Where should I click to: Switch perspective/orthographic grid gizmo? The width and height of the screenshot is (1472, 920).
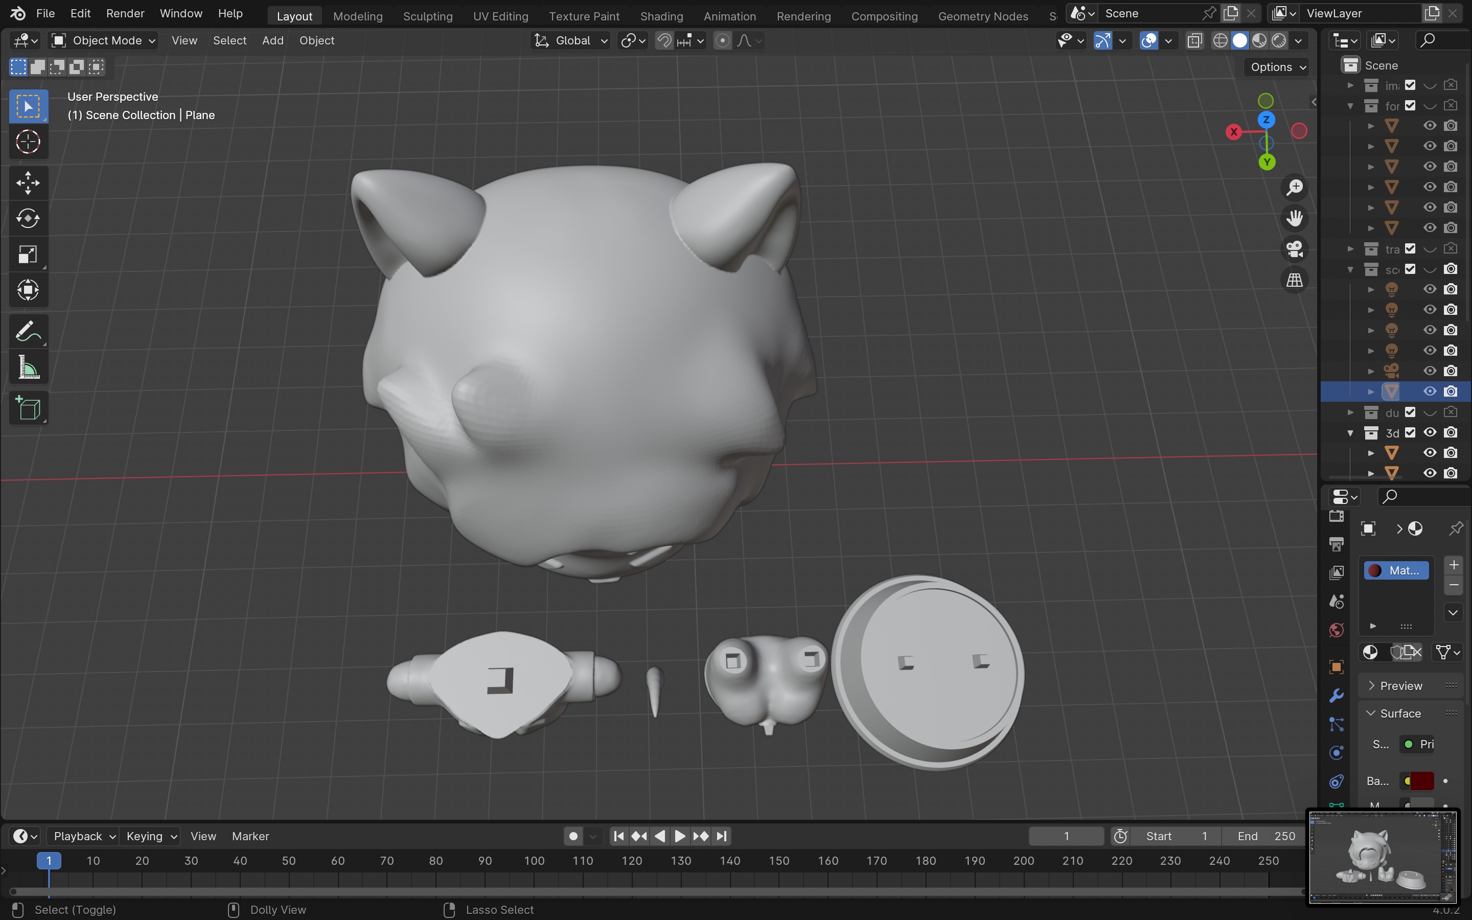tap(1294, 280)
